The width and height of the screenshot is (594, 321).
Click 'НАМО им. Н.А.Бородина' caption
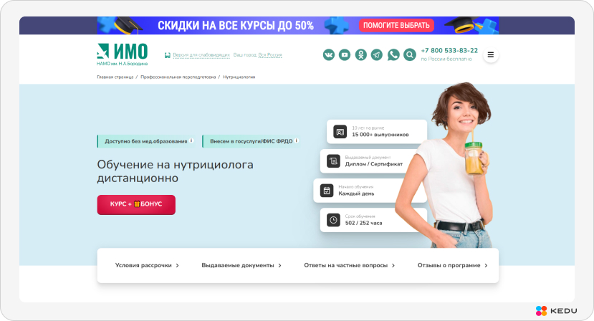tap(122, 64)
